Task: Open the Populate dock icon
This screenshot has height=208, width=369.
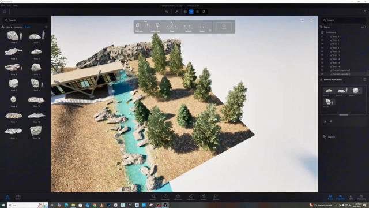Action: pos(191,197)
